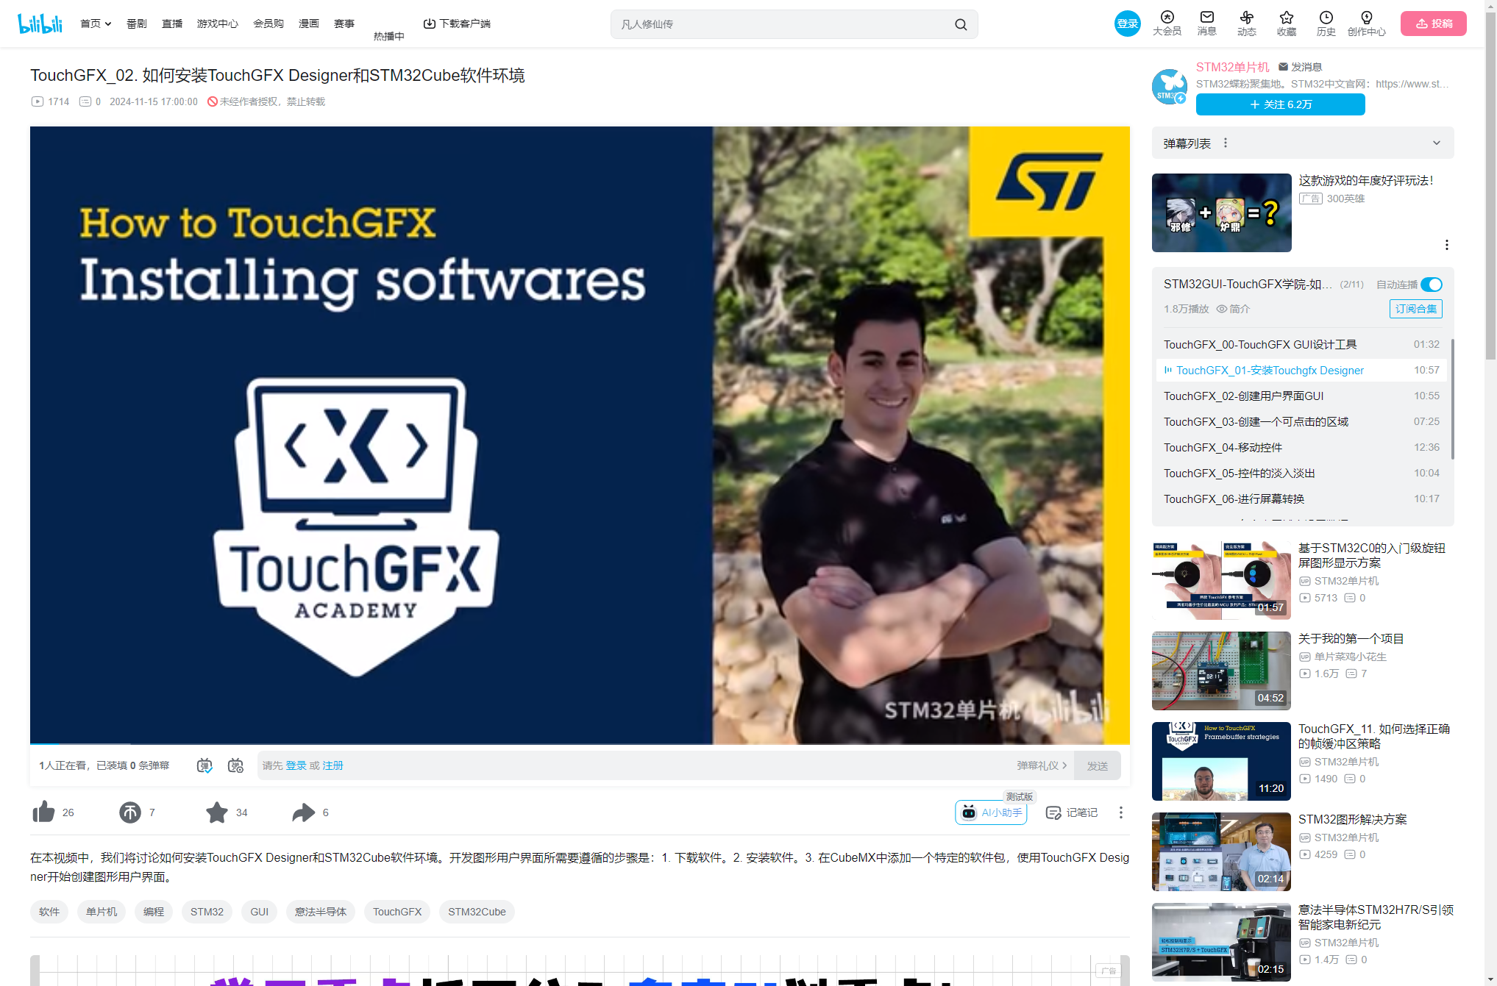Open the AI小助手 assistant
Image resolution: width=1497 pixels, height=986 pixels.
(x=991, y=812)
